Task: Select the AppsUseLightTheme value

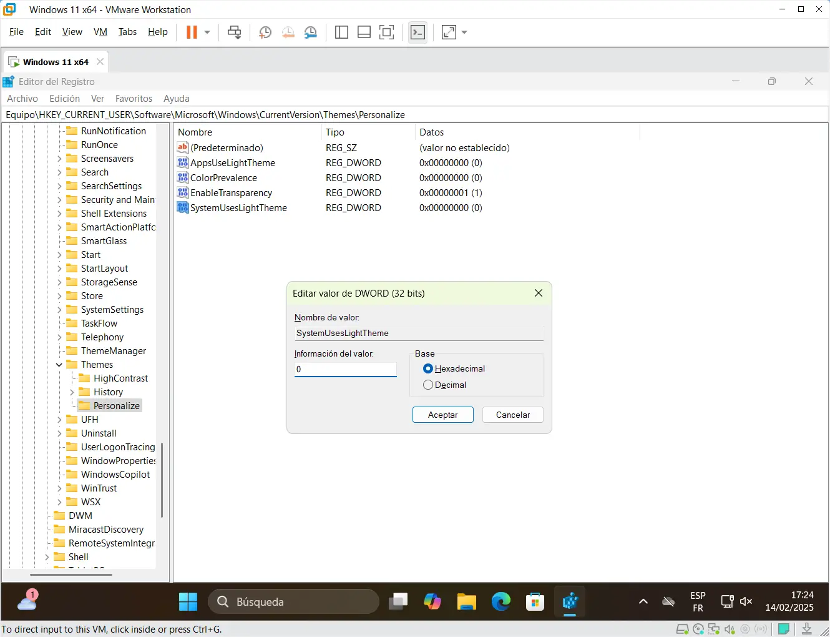Action: (232, 163)
